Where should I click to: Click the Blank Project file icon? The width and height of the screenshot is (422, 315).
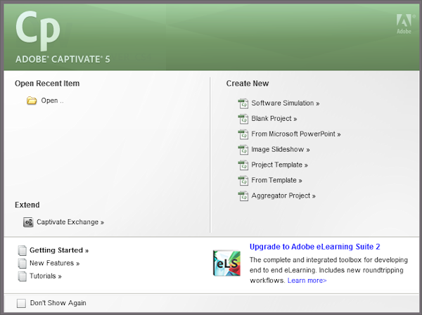tap(244, 119)
